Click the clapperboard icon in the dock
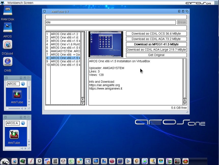 coord(177,161)
